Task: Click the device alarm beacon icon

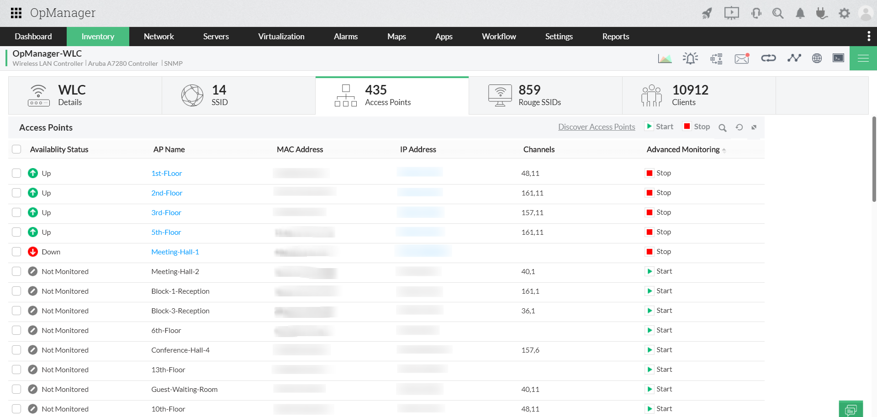Action: tap(690, 58)
